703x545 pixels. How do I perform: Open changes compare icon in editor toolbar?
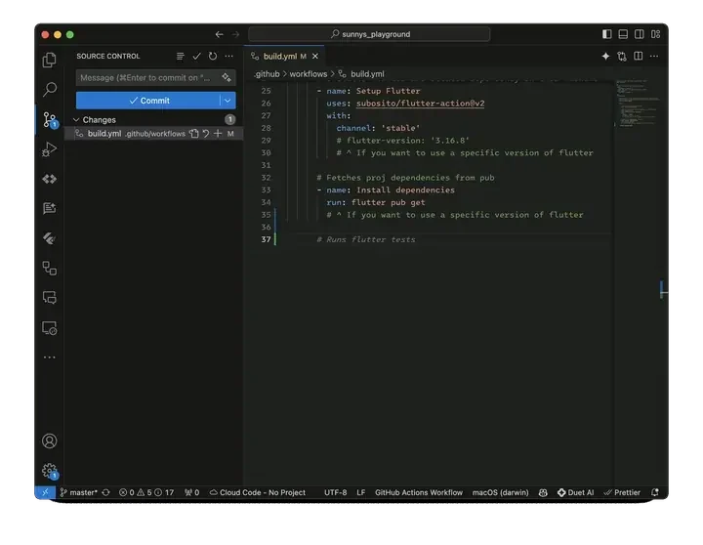coord(622,56)
